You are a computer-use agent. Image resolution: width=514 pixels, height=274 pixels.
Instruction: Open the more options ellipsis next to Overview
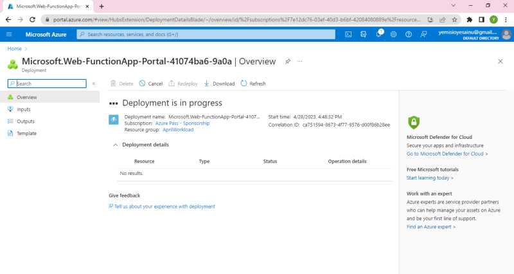point(300,61)
